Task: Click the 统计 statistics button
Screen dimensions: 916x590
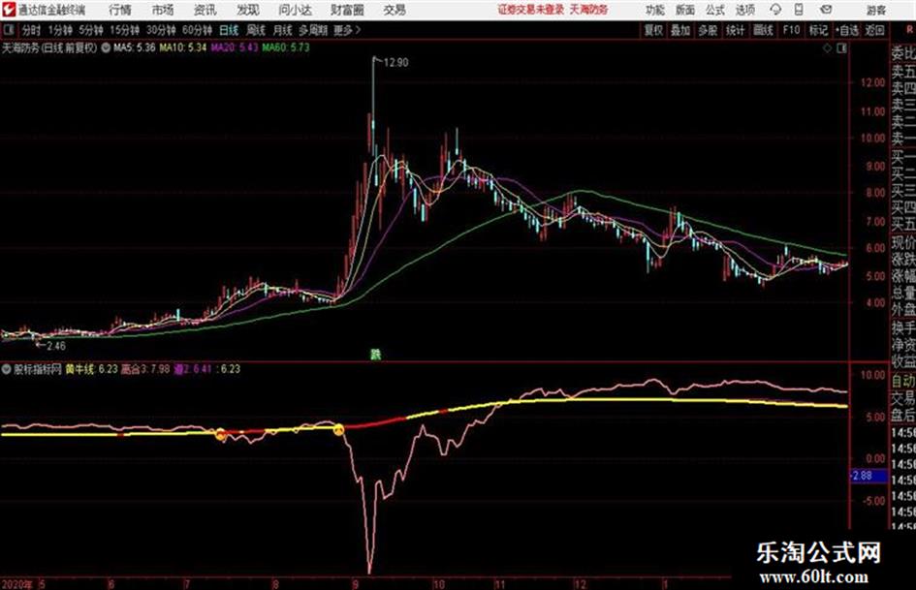Action: tap(736, 30)
